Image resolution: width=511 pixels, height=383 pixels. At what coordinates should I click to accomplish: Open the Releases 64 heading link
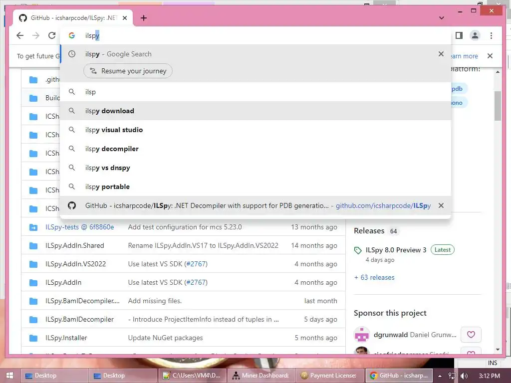(x=375, y=231)
